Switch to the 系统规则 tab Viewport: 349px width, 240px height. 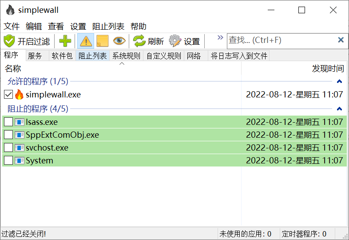point(126,56)
